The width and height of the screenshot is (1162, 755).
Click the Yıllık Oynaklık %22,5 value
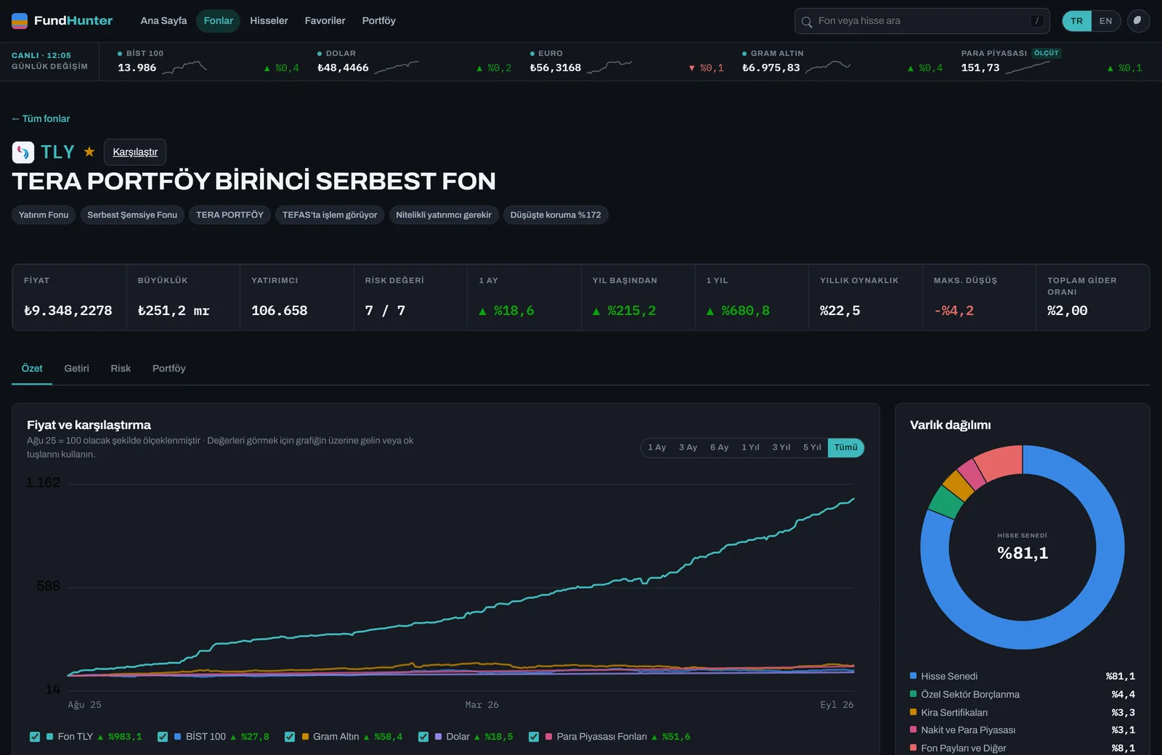coord(840,311)
